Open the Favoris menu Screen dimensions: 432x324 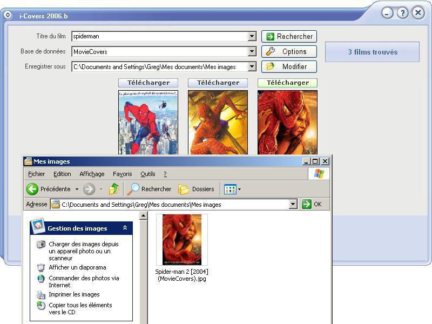[x=123, y=174]
